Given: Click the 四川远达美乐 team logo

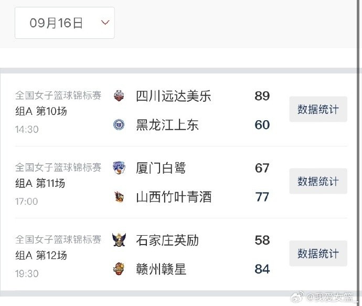Looking at the screenshot, I should [x=119, y=96].
